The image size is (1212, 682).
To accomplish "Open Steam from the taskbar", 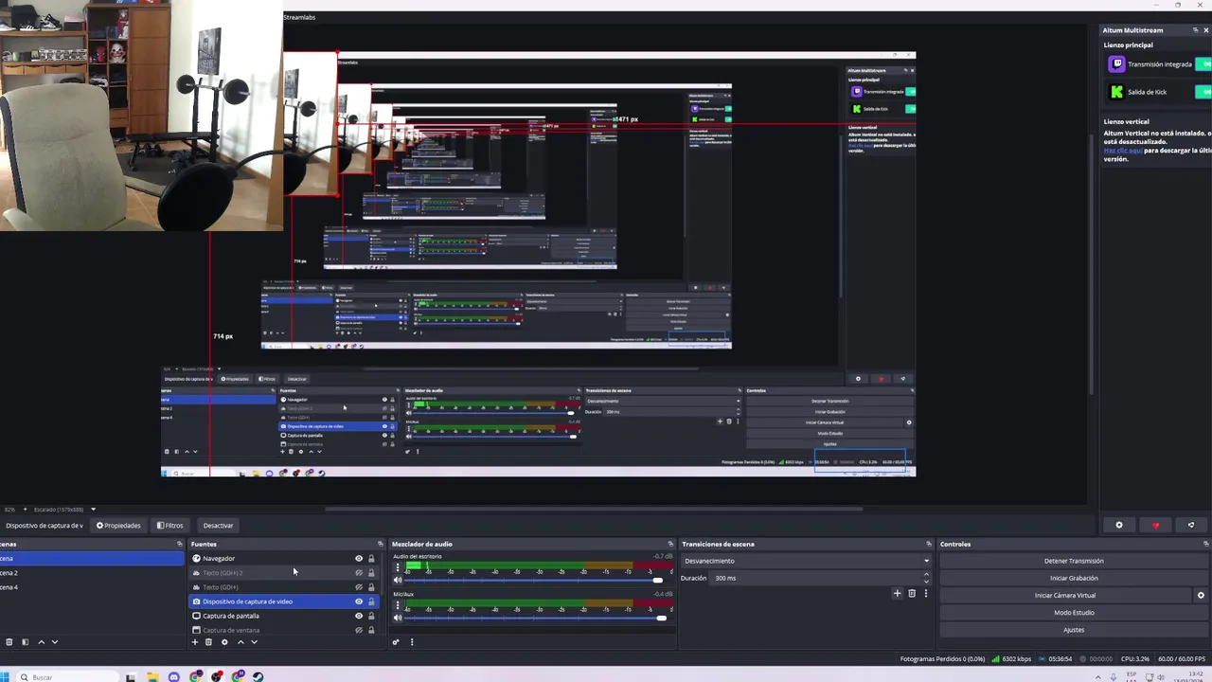I will [x=259, y=677].
